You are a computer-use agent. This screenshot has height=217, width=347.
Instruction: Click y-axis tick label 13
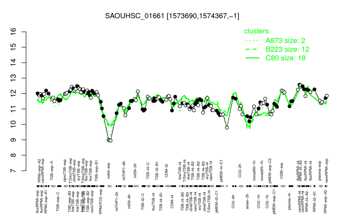pyautogui.click(x=14, y=78)
